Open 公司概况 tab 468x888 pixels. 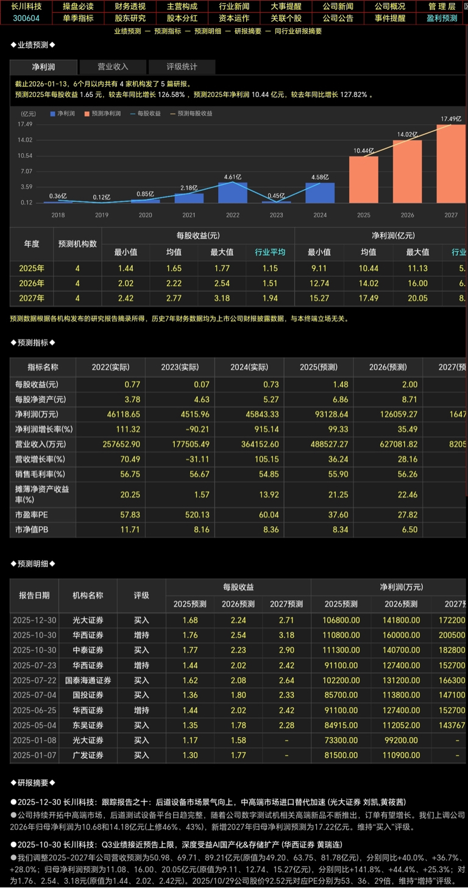[390, 7]
